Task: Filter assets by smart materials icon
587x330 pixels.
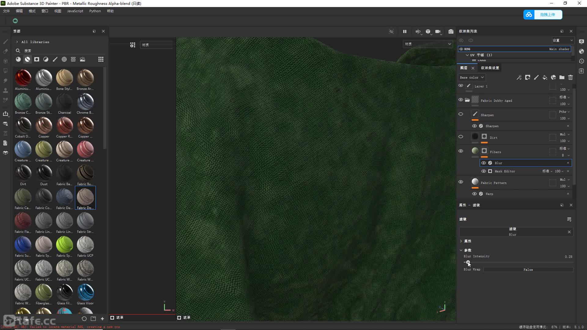Action: tap(28, 59)
